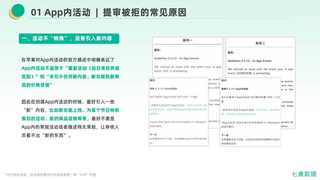Viewport: 320px width, 180px height.
Task: Click the line "因此在创建App内活动的时候，最好引入一些"
Action: (x=68, y=102)
